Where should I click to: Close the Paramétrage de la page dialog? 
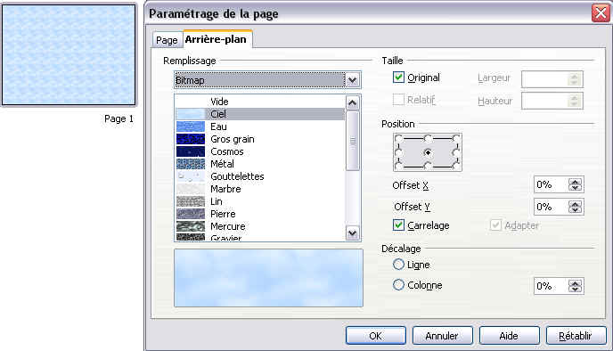(601, 13)
